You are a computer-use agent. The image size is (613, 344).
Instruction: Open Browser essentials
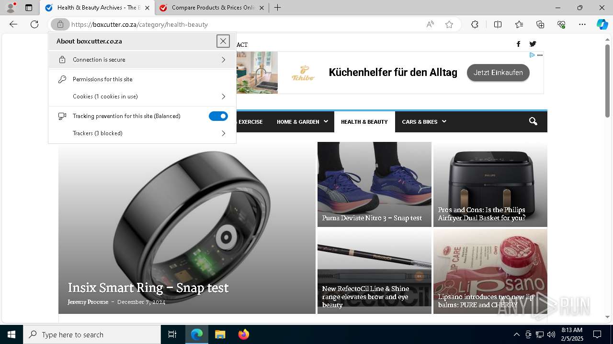coord(561,24)
